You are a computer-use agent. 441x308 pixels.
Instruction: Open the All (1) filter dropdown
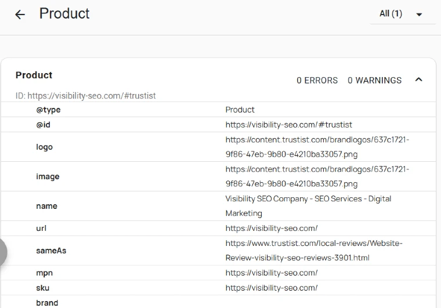403,14
